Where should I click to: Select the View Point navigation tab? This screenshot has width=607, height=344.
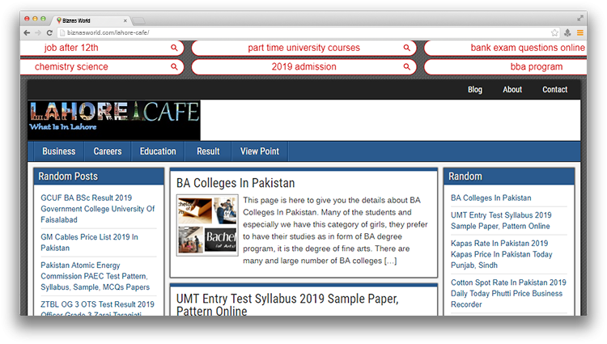259,151
